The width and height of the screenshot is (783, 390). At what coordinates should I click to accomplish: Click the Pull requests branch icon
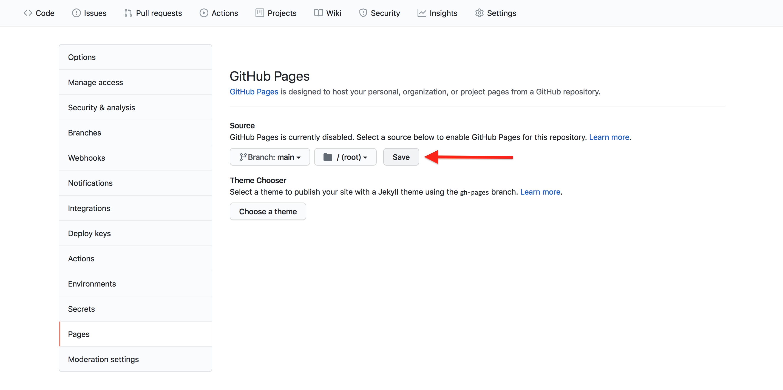pyautogui.click(x=128, y=13)
